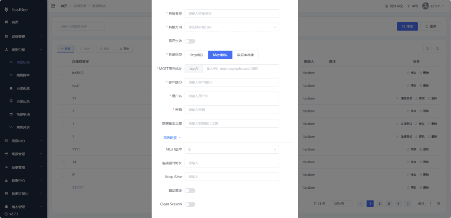Screen dimensions: 451x218
Task: Collapse 规则引擎 menu via its chevron
Action: (41, 50)
